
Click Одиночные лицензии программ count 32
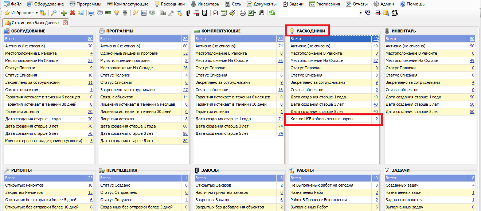coord(185,53)
